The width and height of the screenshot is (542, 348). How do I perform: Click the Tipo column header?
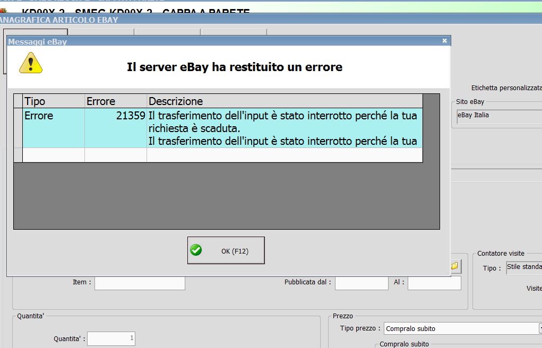coord(54,101)
